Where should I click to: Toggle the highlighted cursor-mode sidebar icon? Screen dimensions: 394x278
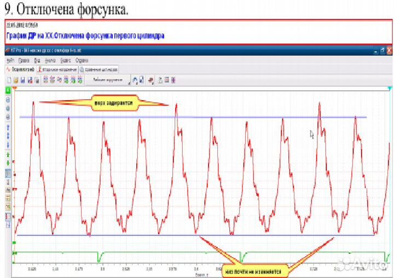(x=8, y=173)
